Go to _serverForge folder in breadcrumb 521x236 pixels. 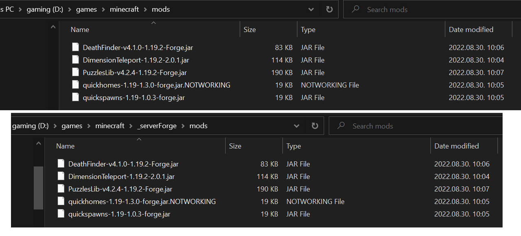[x=157, y=126]
